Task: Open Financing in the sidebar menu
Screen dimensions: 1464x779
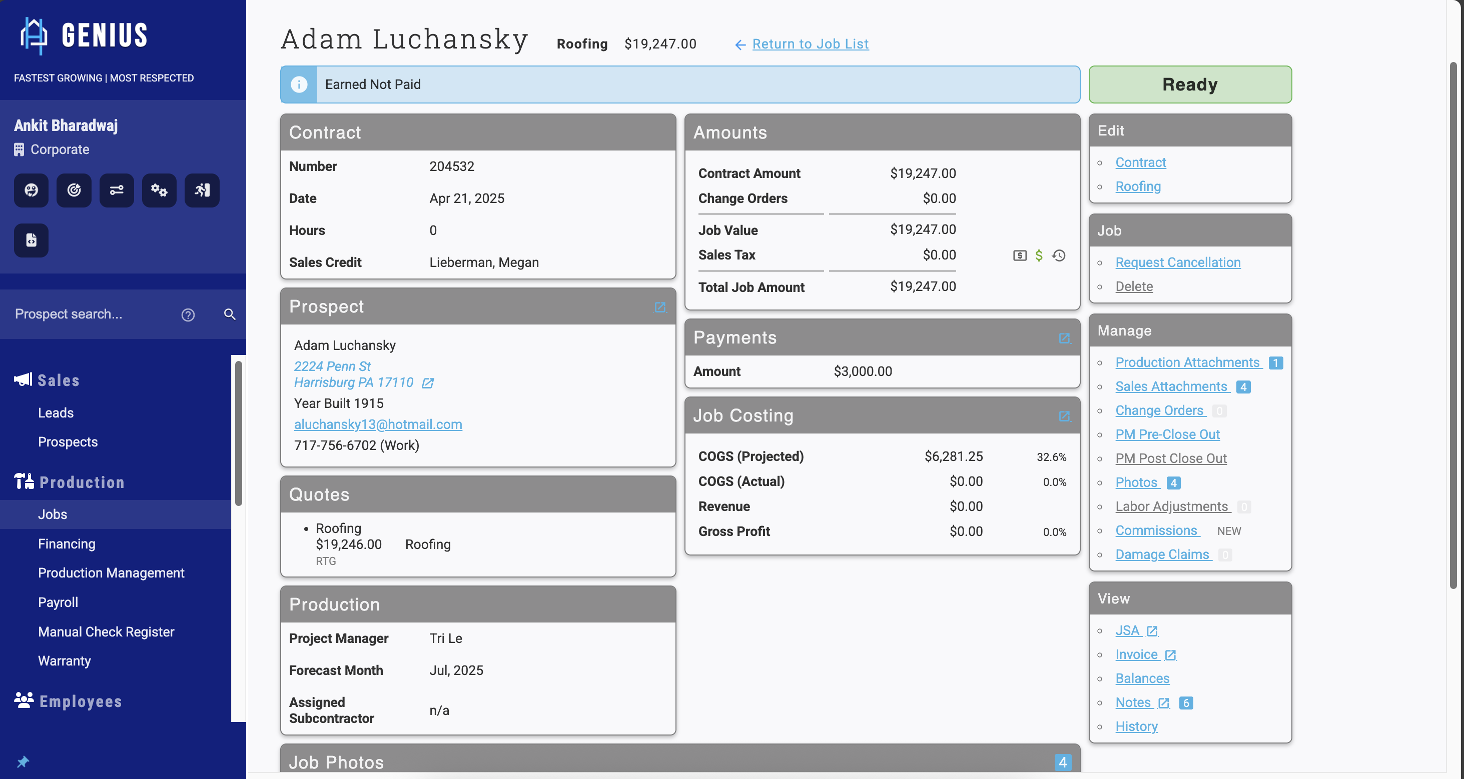Action: [67, 543]
